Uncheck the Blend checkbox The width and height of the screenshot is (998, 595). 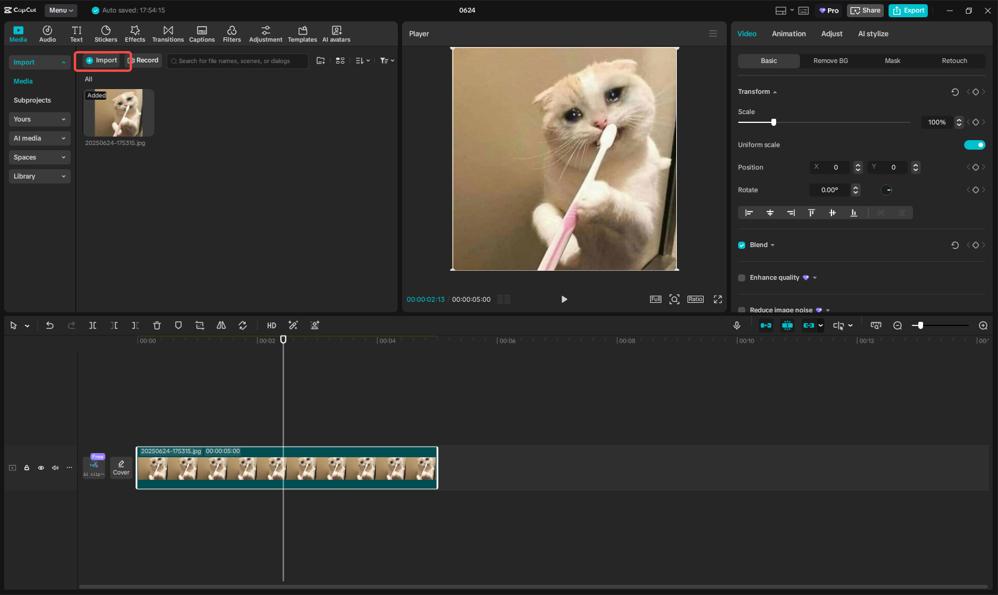(741, 245)
